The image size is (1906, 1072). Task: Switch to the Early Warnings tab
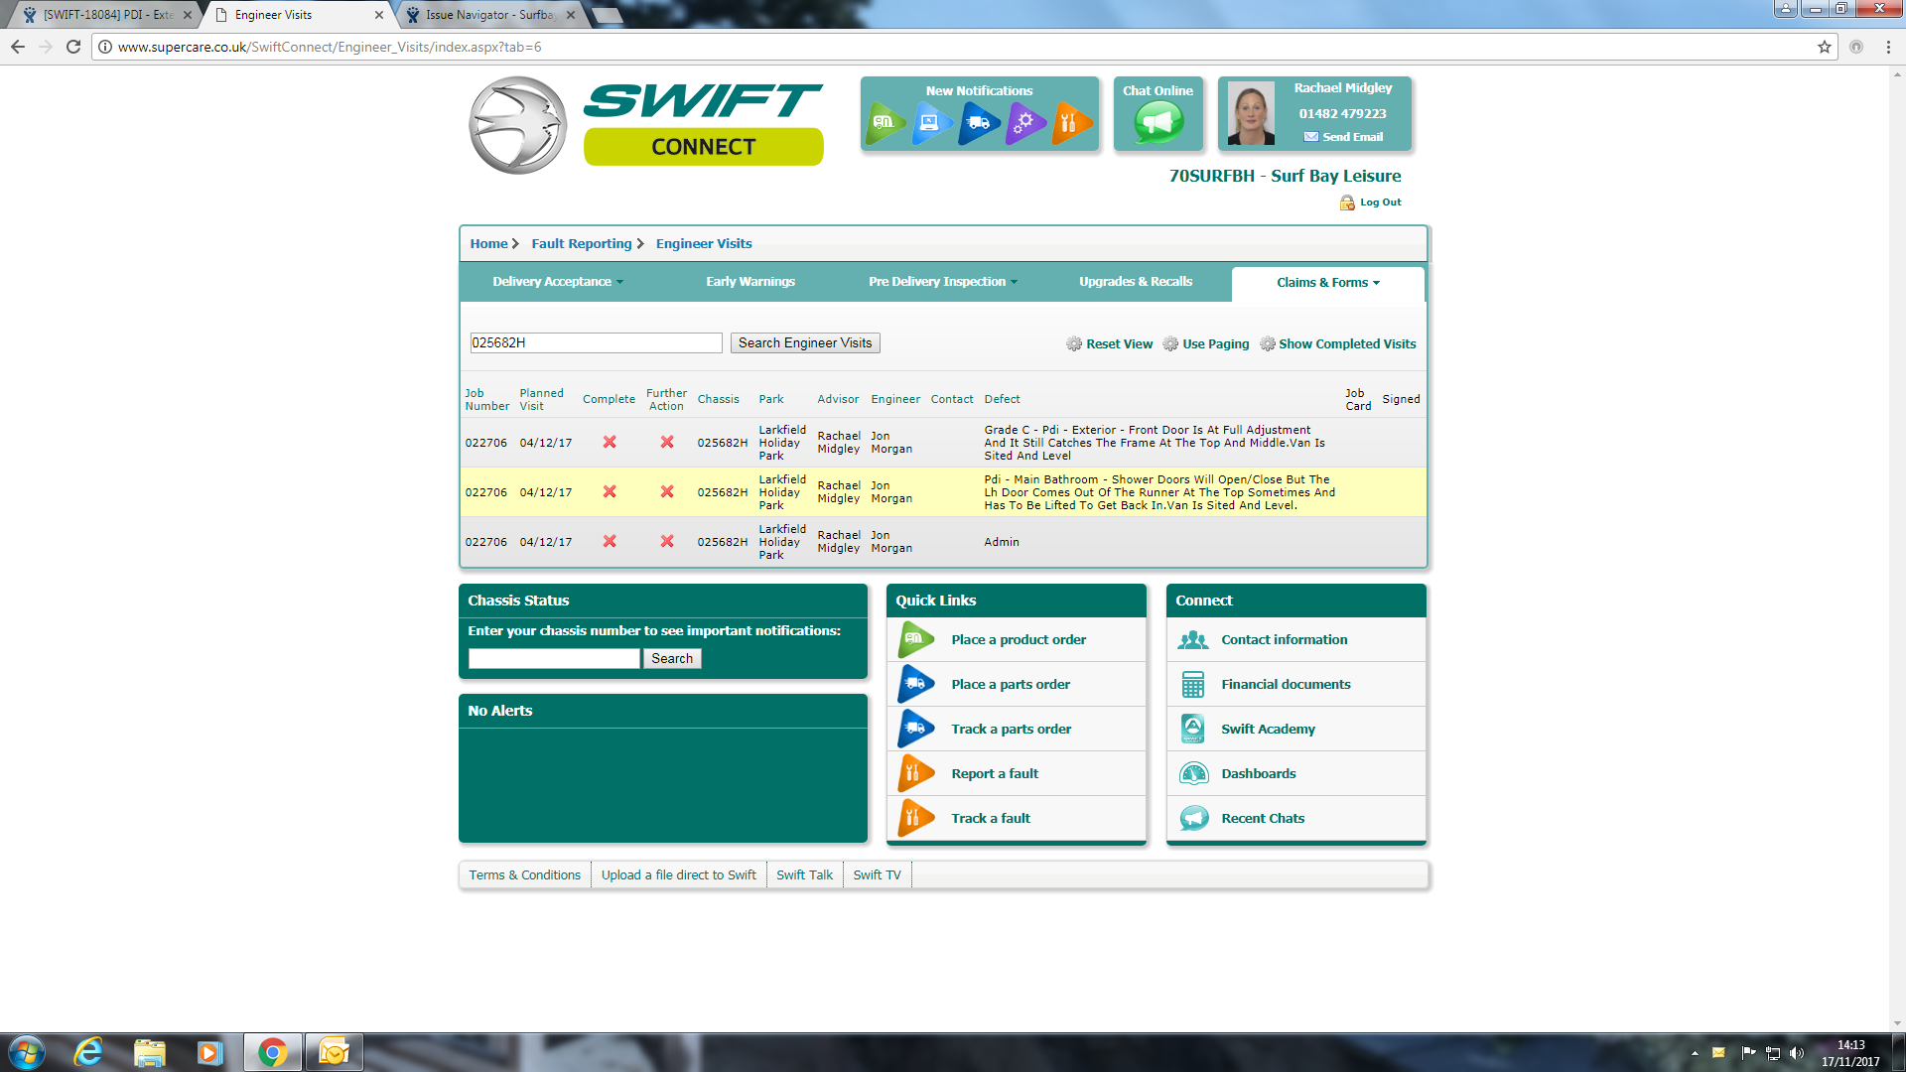point(750,282)
